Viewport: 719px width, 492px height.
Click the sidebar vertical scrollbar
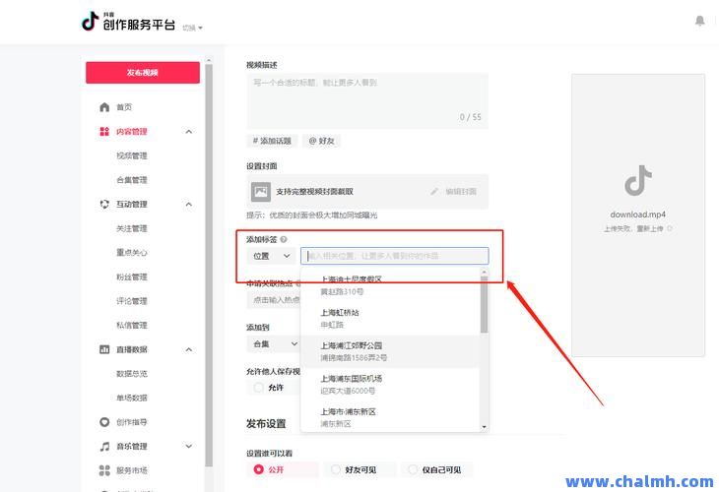pyautogui.click(x=209, y=266)
